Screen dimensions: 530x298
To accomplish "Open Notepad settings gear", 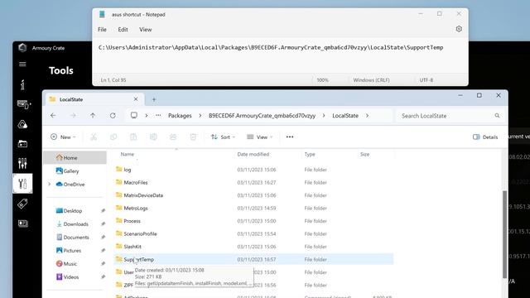I will point(459,29).
